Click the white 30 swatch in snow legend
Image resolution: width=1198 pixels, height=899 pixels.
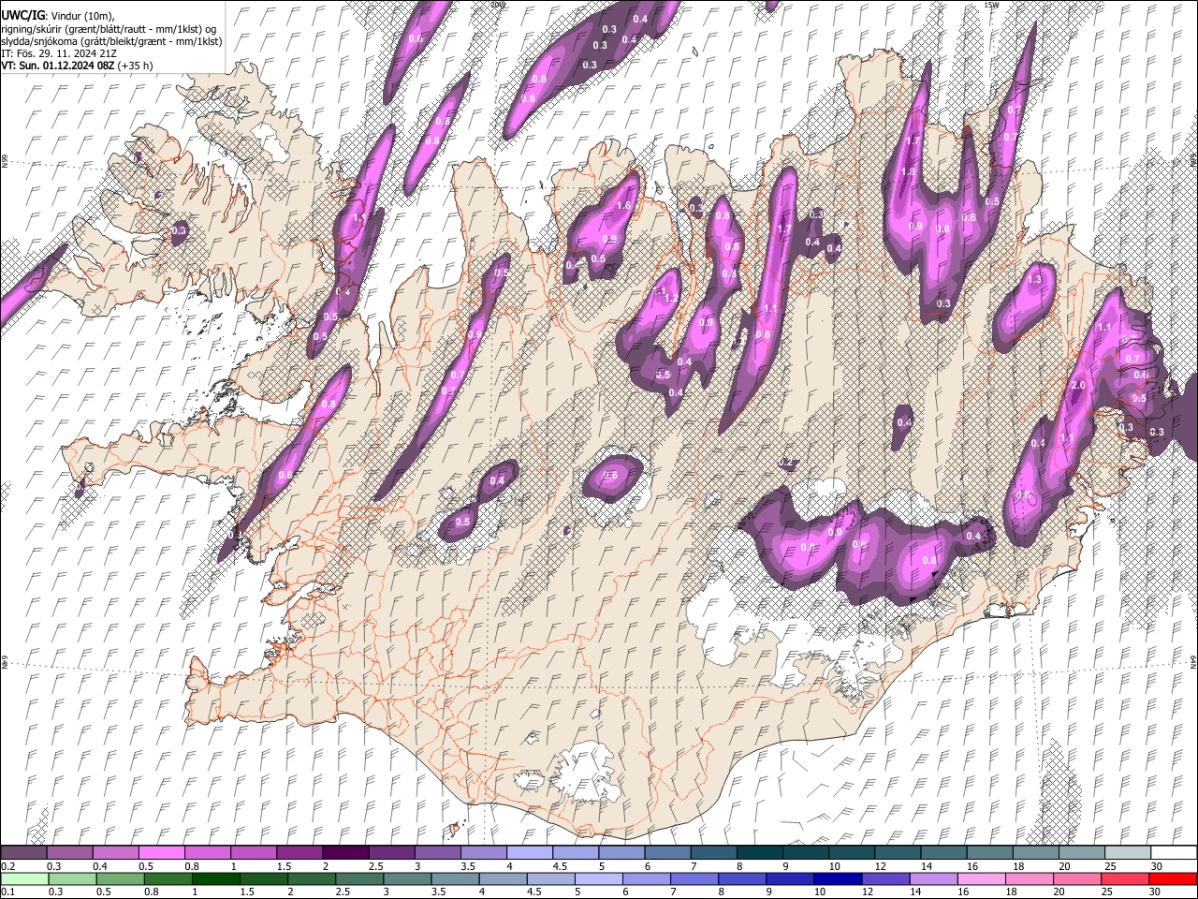(1172, 852)
